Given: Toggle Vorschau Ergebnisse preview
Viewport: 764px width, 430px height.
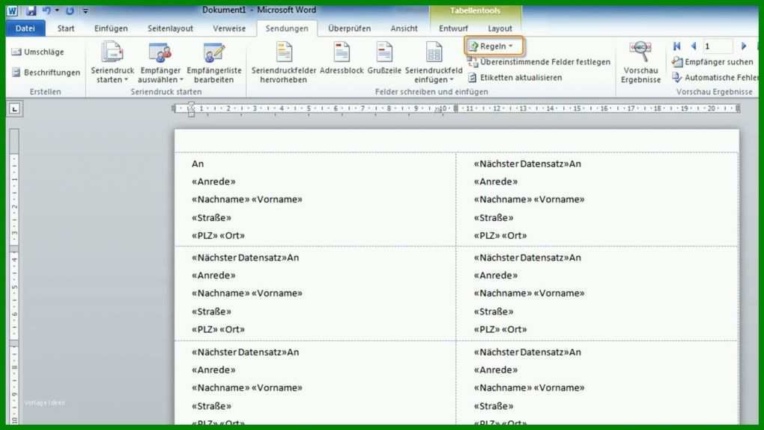Looking at the screenshot, I should pos(640,62).
